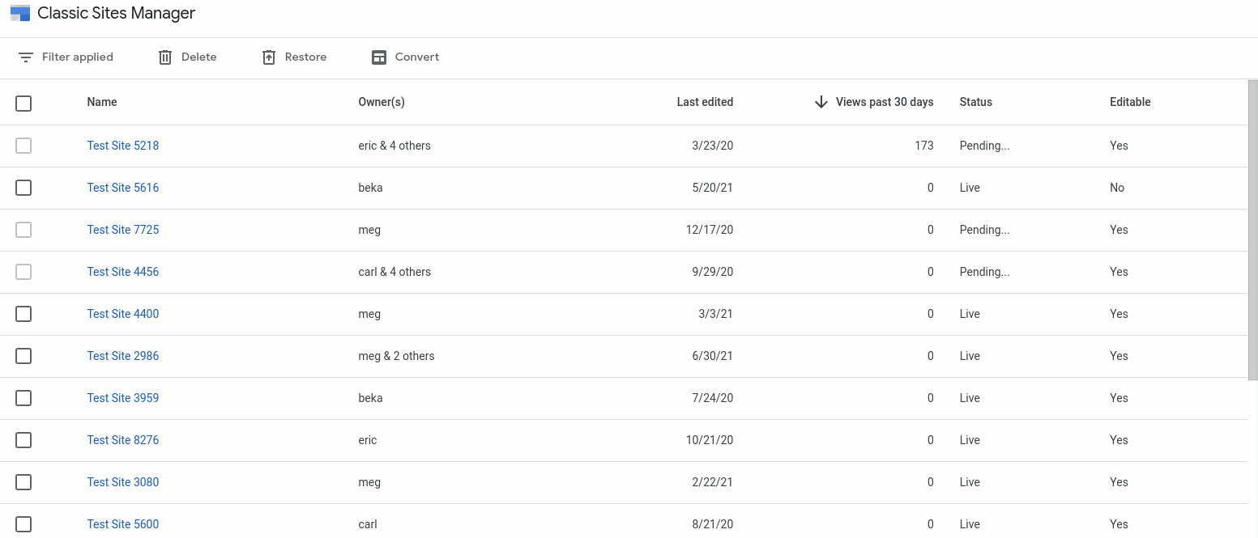Check the box for Test Site 5616
1258x538 pixels.
[x=23, y=188]
